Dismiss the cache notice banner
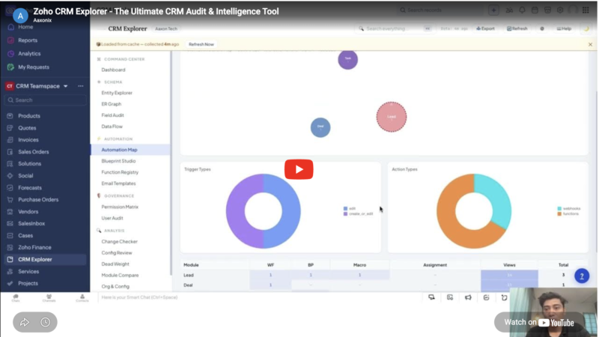This screenshot has height=337, width=599. (x=590, y=44)
